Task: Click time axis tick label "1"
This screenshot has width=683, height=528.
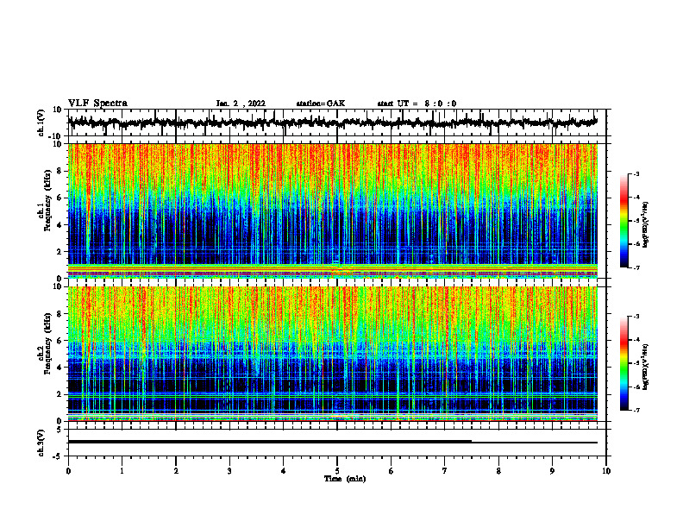Action: 122,471
